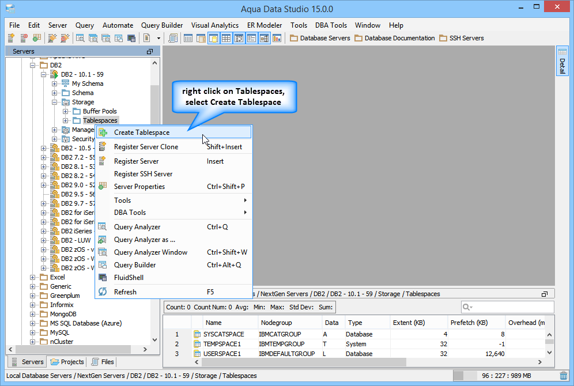
Task: Click the dark FluidShell toolbar icon
Action: pos(131,37)
